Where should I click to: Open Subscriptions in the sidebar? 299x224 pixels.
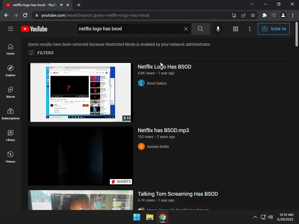tap(11, 114)
